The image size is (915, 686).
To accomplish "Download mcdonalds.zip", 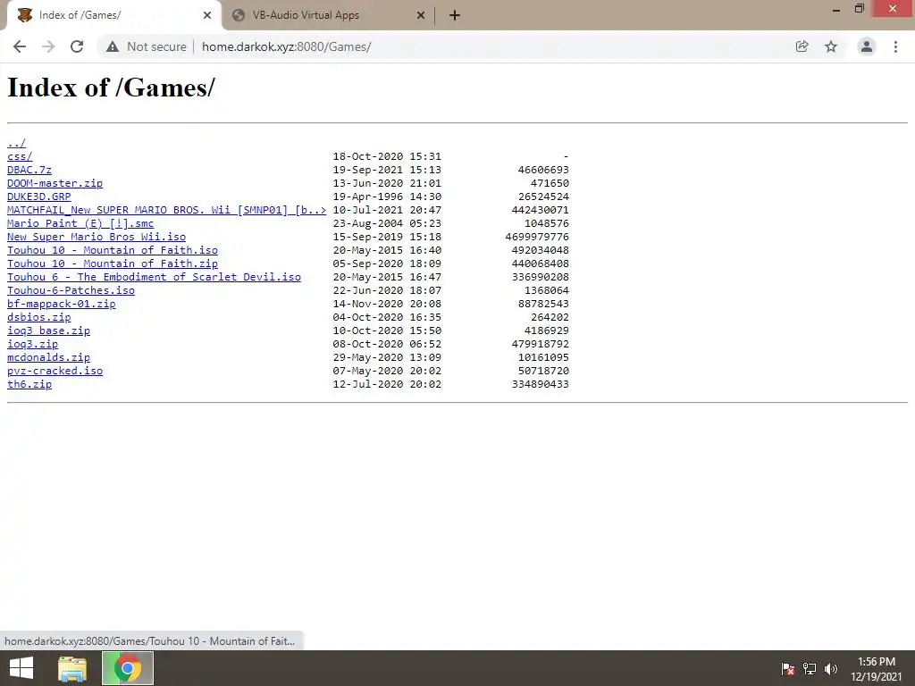I will click(x=48, y=357).
